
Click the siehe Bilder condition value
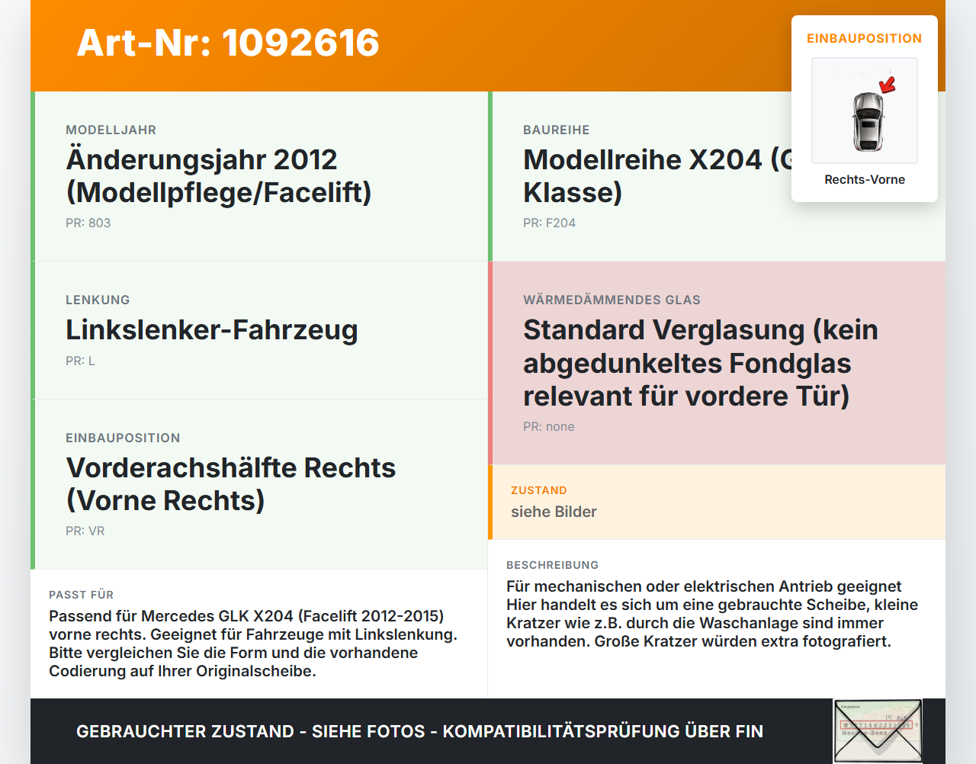point(554,512)
